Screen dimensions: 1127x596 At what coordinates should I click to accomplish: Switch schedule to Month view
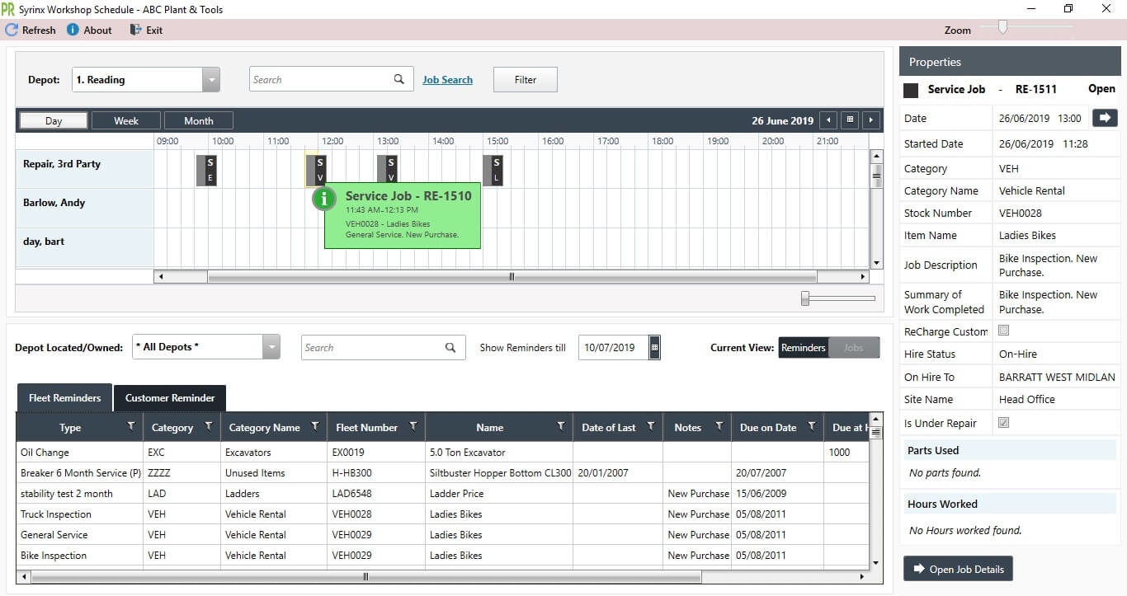[199, 120]
